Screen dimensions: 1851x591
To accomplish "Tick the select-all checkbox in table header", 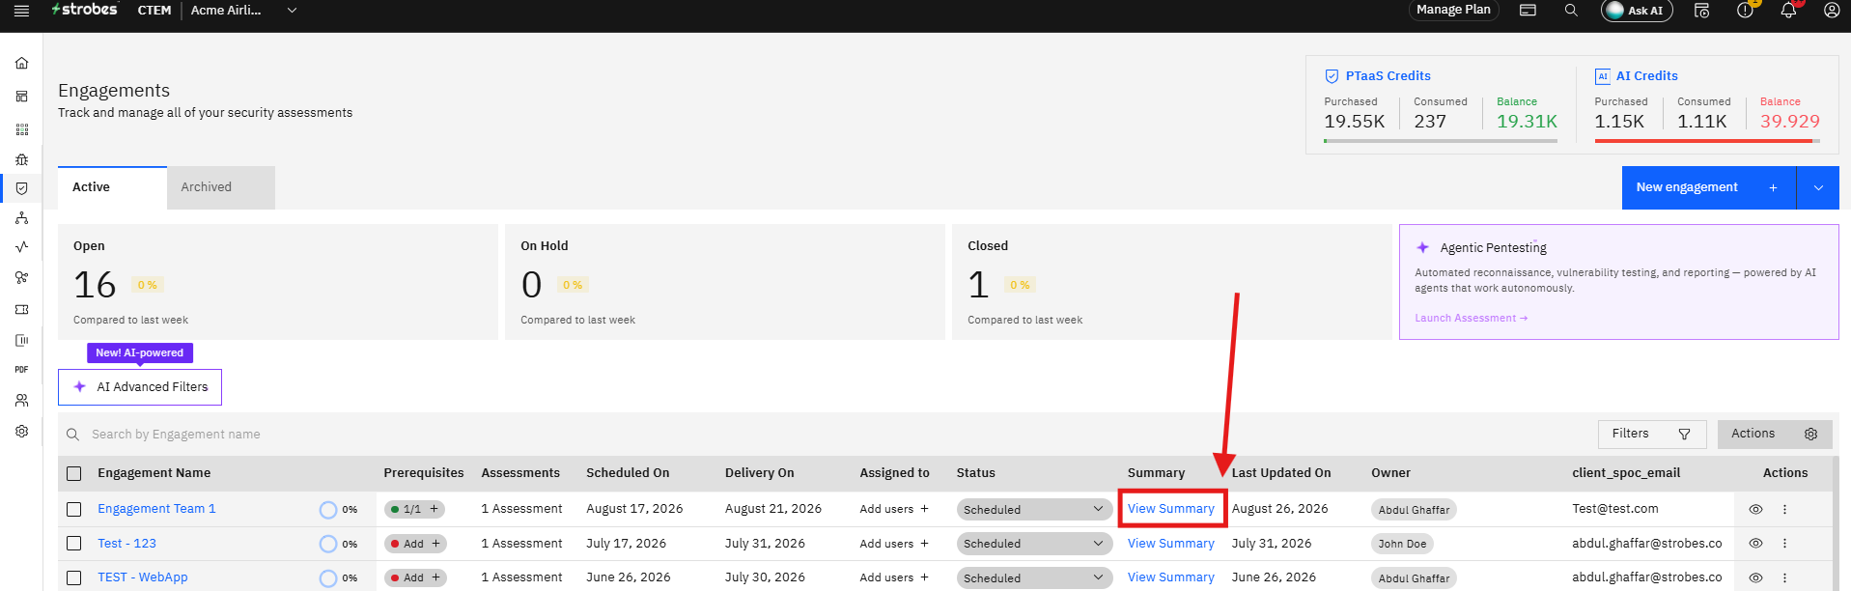I will [73, 473].
